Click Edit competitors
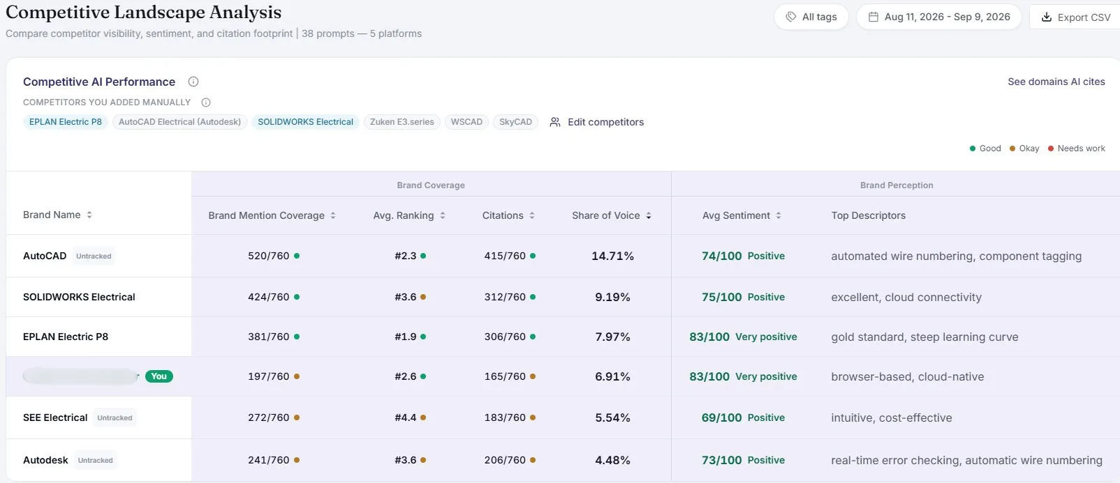Screen dimensions: 1120x483 [597, 122]
